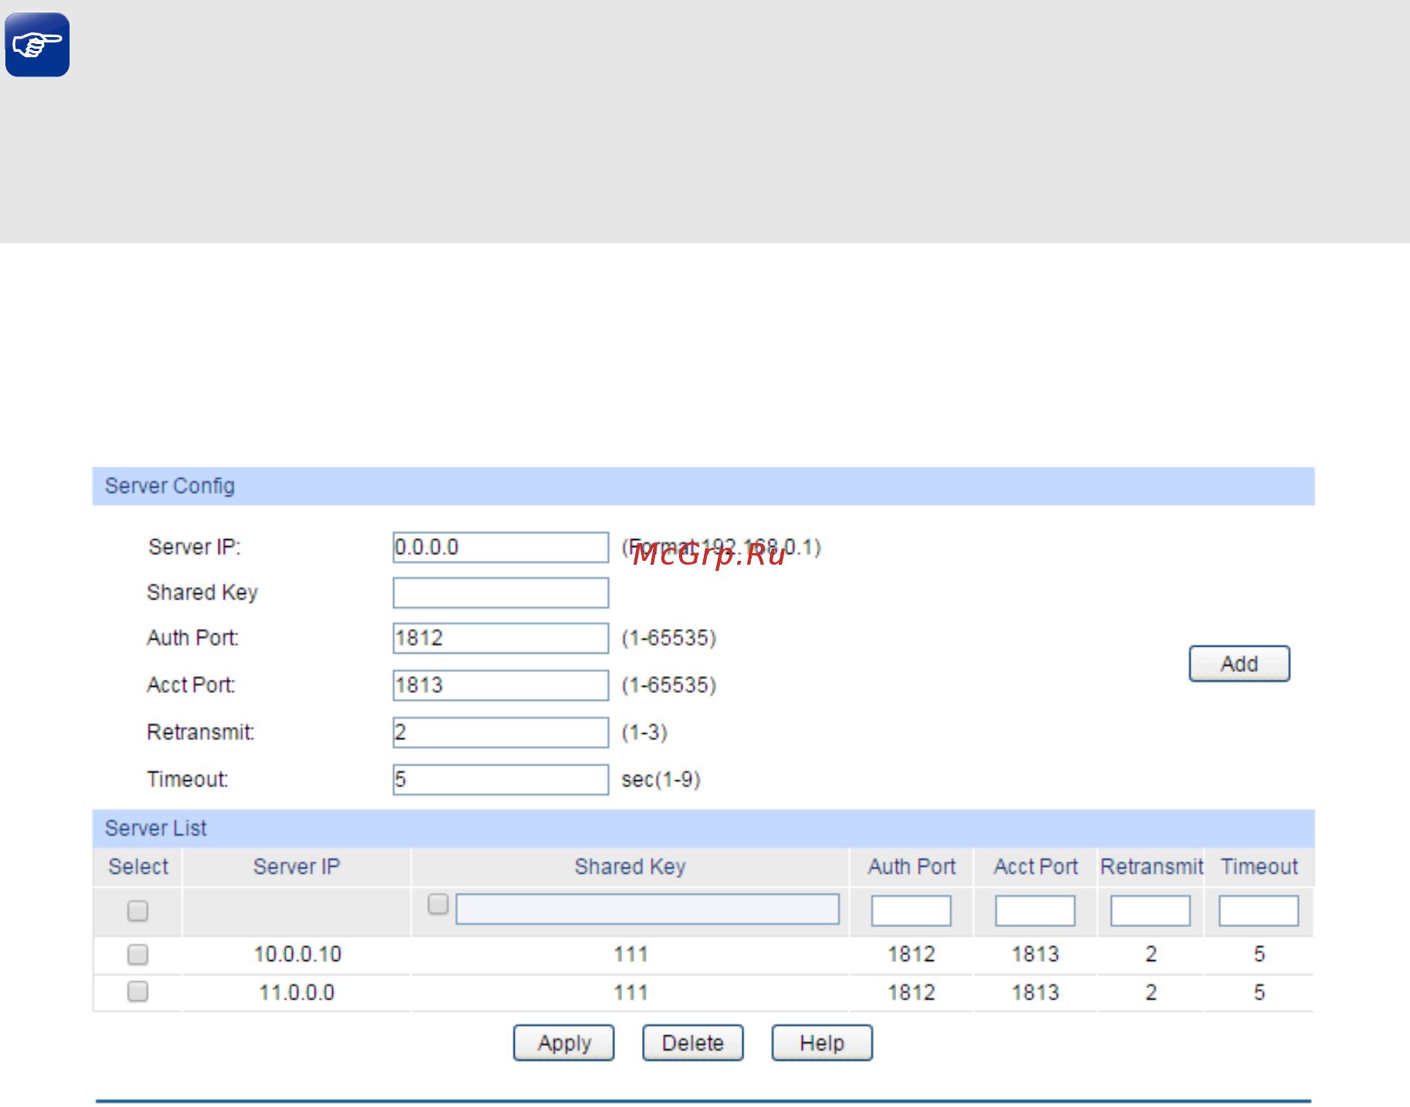The image size is (1410, 1107).
Task: Click shared key 111 in 10.0.0.10 row
Action: [x=630, y=955]
